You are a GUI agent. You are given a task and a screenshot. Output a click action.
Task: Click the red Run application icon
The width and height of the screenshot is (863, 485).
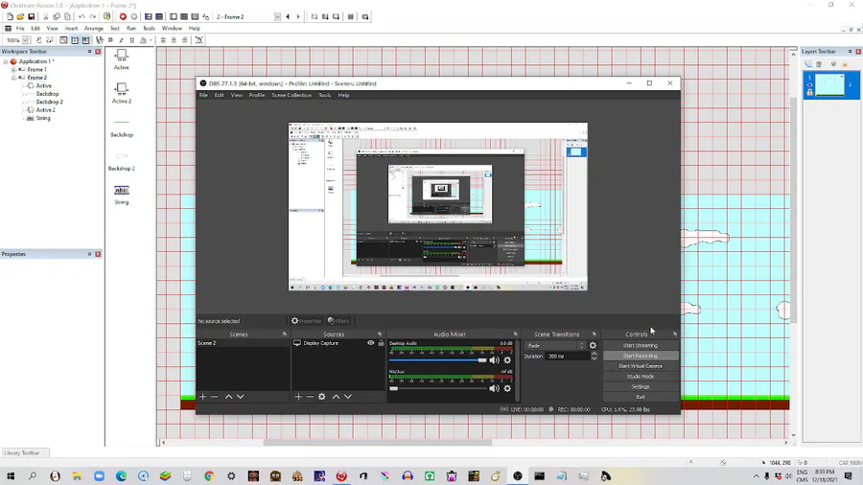[x=123, y=16]
